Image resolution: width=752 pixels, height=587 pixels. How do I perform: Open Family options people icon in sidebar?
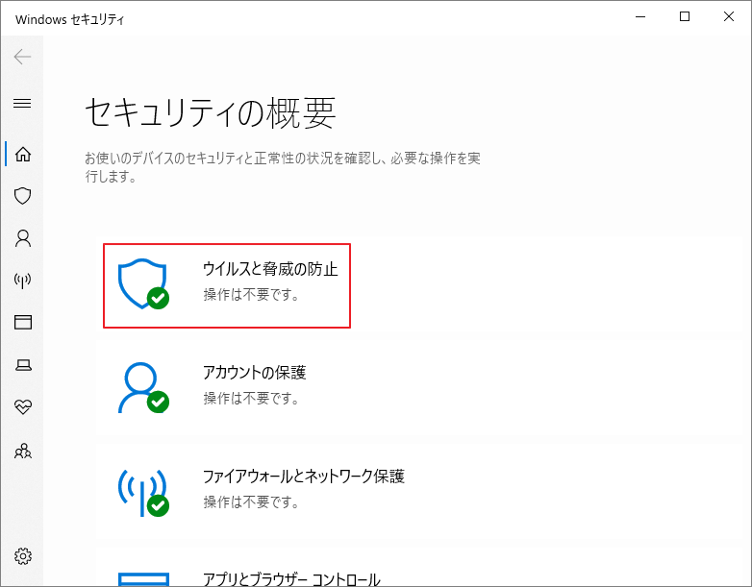pyautogui.click(x=22, y=451)
